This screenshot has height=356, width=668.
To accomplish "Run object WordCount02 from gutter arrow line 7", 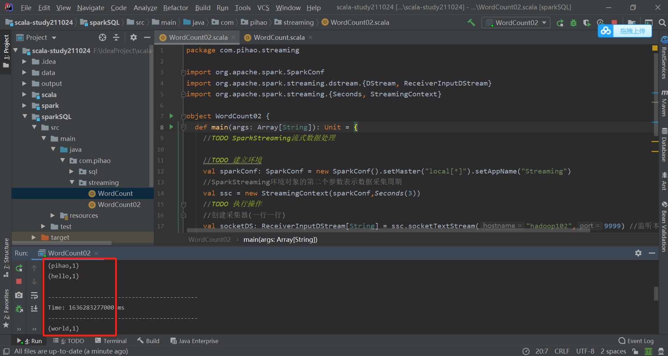I will 171,116.
